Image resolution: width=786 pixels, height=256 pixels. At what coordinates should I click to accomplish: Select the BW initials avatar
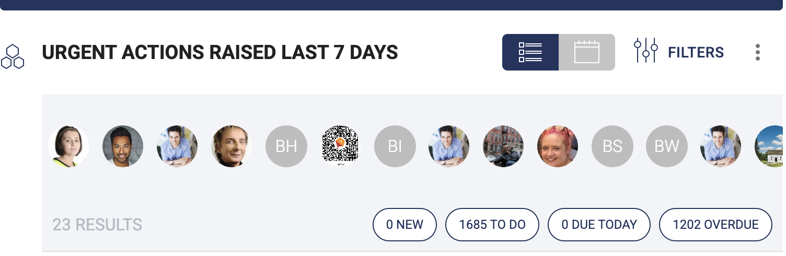coord(667,146)
